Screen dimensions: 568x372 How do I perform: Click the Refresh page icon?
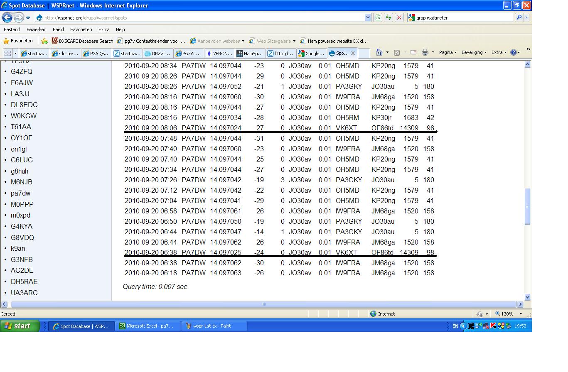[x=388, y=17]
